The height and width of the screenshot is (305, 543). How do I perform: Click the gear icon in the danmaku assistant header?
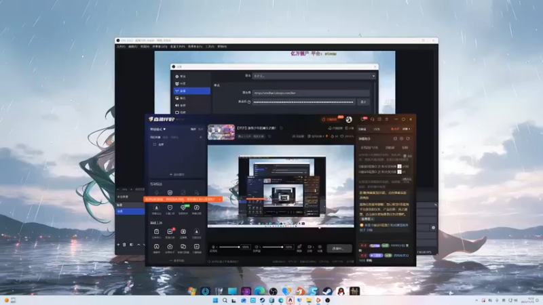pyautogui.click(x=402, y=139)
